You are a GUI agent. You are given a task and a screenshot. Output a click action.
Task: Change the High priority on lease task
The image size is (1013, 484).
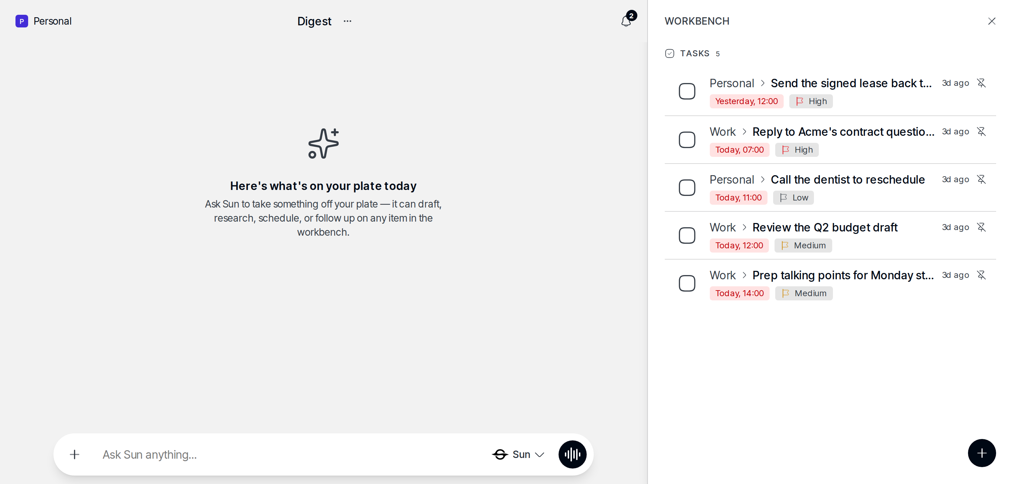click(811, 101)
